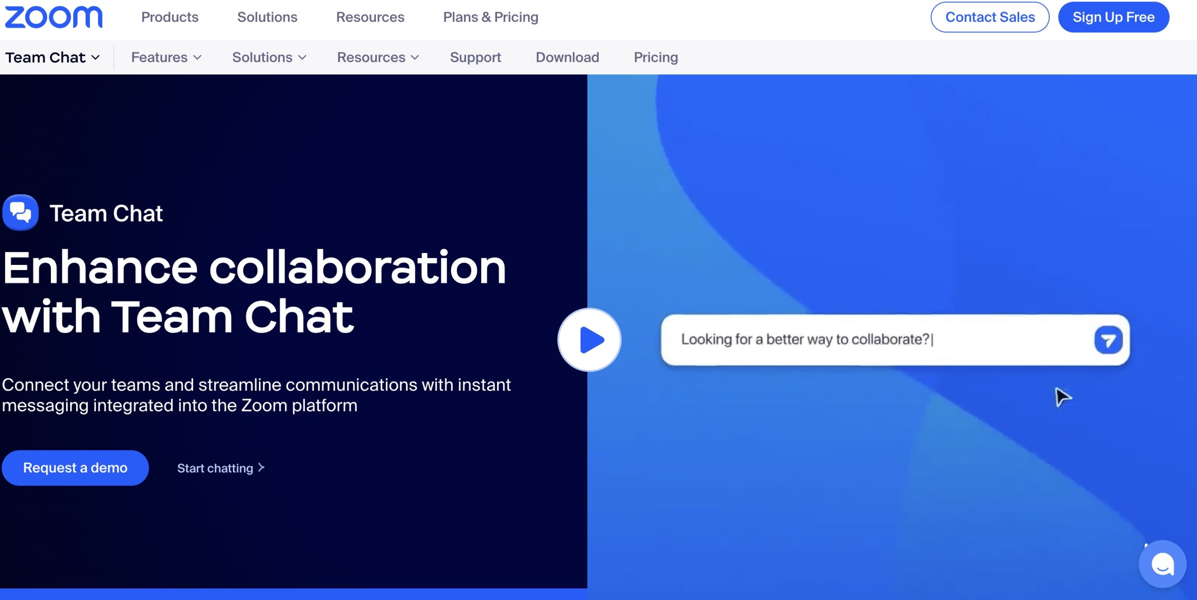Click the Contact Sales button
Viewport: 1197px width, 600px height.
point(990,17)
